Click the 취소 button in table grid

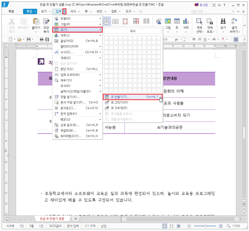coord(133,31)
